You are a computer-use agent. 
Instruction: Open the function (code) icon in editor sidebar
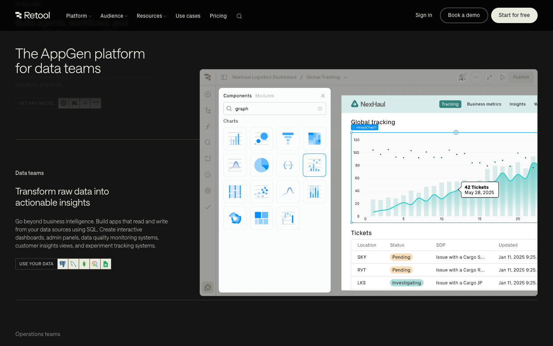[x=208, y=126]
